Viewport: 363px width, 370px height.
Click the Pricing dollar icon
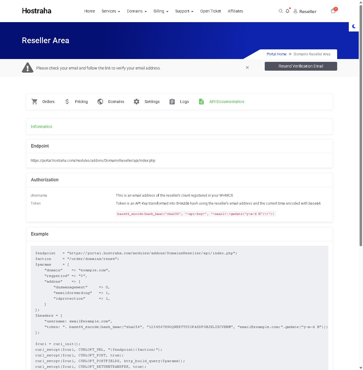point(67,102)
